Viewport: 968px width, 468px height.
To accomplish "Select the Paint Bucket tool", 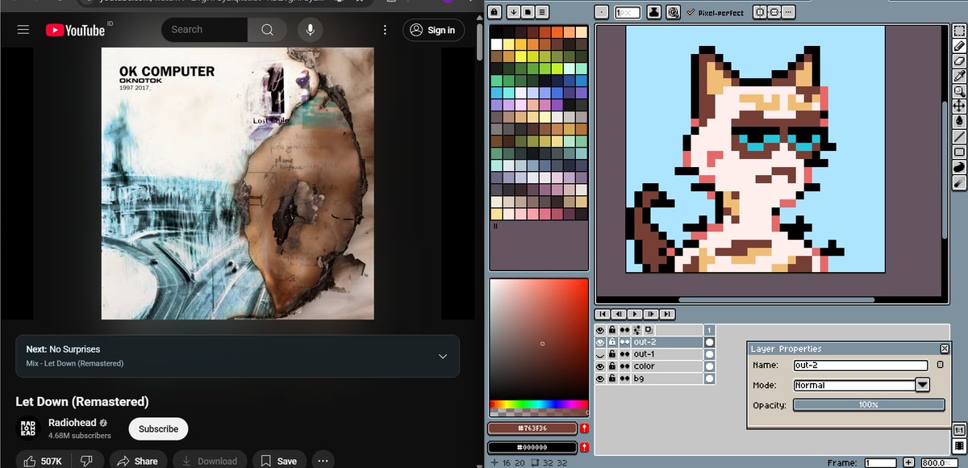I will pyautogui.click(x=959, y=121).
